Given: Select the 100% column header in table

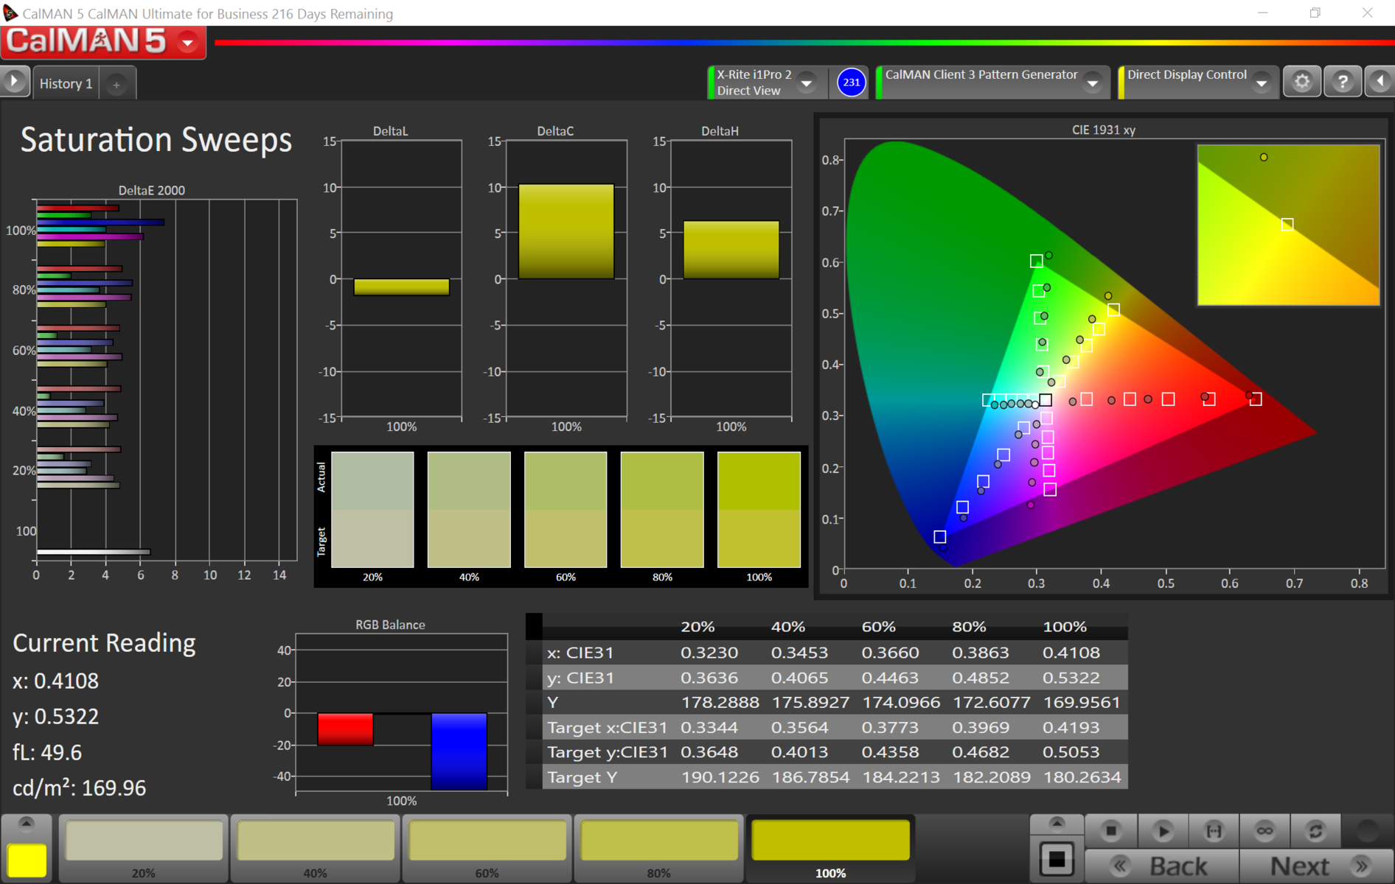Looking at the screenshot, I should pyautogui.click(x=1064, y=627).
